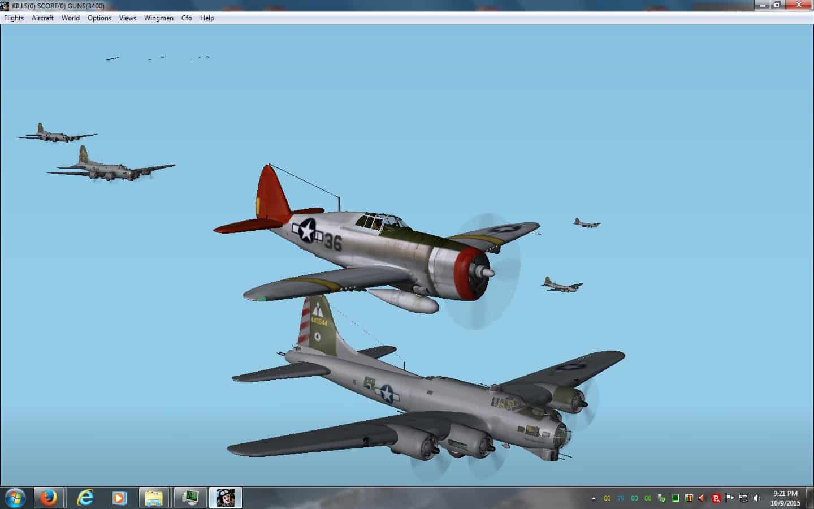Screen dimensions: 814x509
Task: Show hidden system tray icons arrow
Action: coord(594,498)
